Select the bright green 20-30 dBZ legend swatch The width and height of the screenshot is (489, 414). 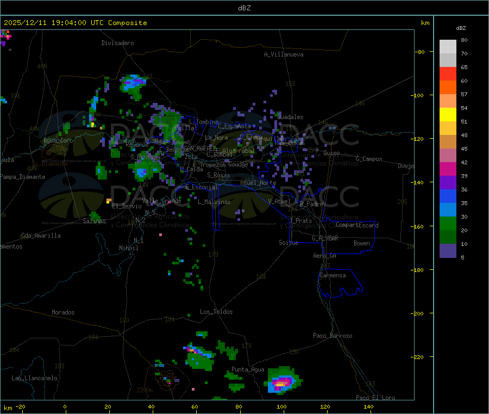[x=448, y=223]
